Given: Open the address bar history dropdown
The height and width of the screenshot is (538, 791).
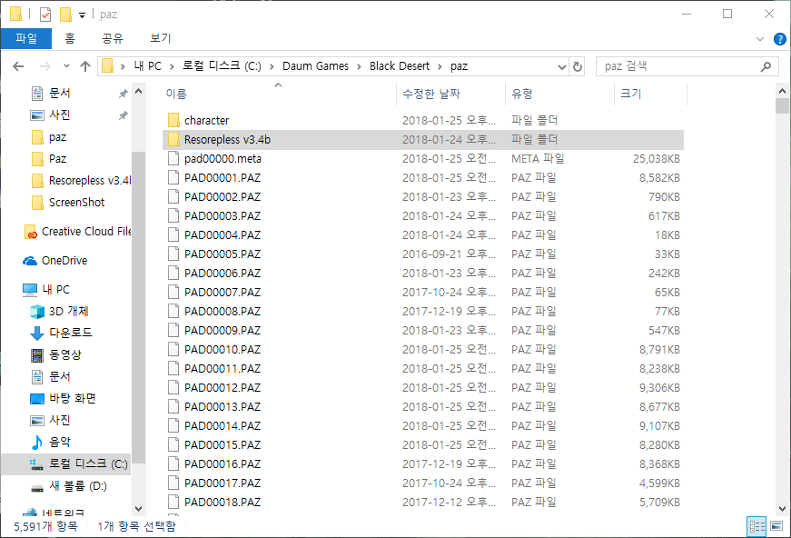Looking at the screenshot, I should pyautogui.click(x=559, y=66).
